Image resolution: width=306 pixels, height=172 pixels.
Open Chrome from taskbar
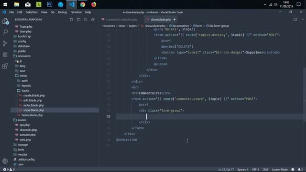tap(83, 4)
